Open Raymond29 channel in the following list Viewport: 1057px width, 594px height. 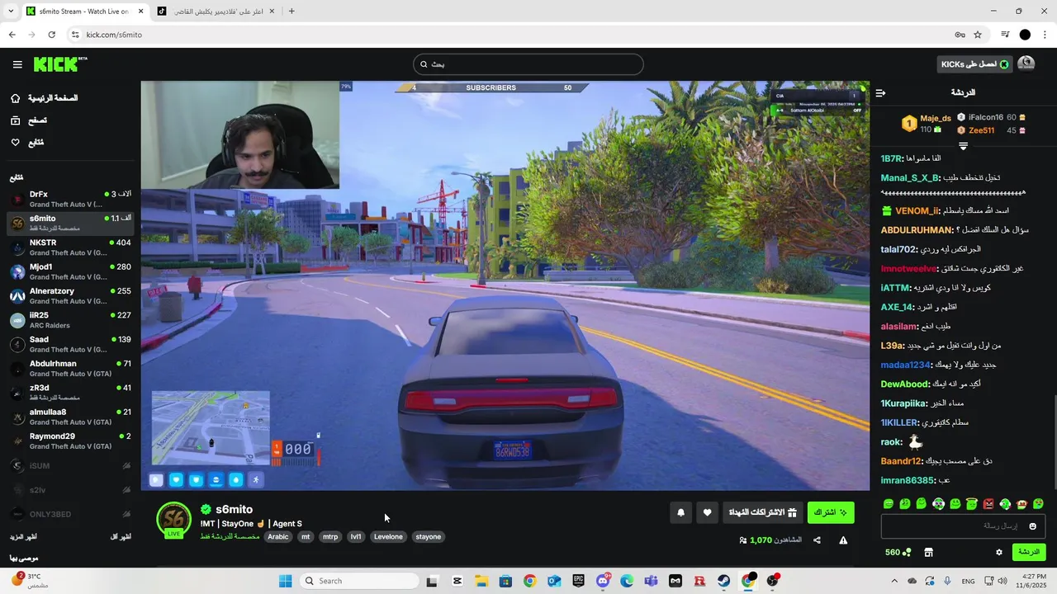coord(70,441)
